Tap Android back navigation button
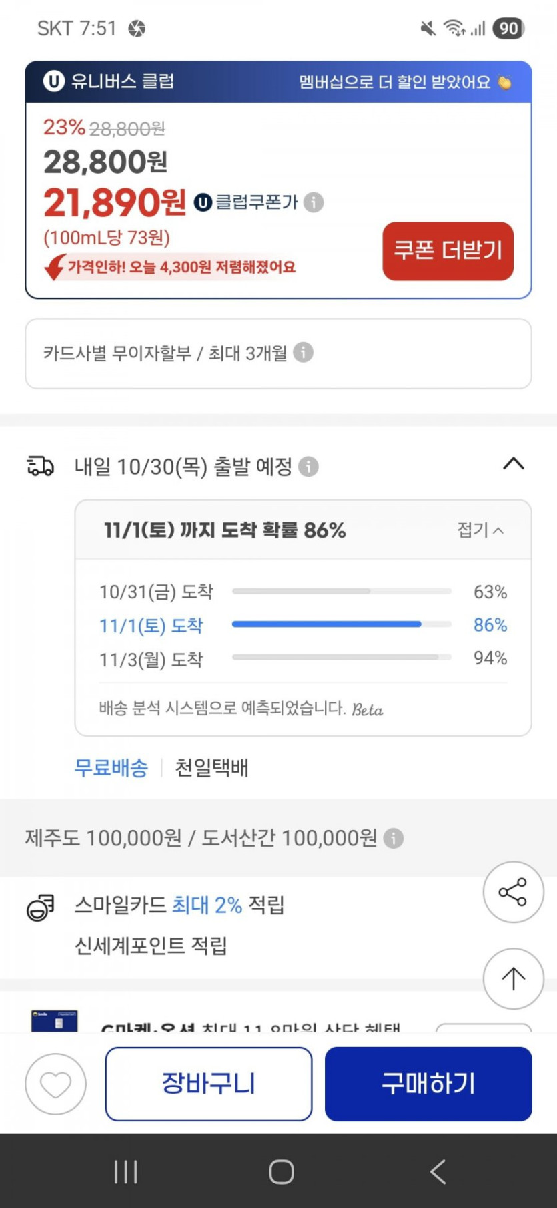Screen dimensions: 557x1208 pos(438,1171)
